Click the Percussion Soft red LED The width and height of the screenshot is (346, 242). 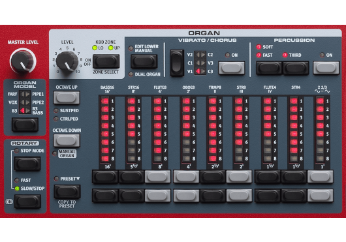coord(259,47)
